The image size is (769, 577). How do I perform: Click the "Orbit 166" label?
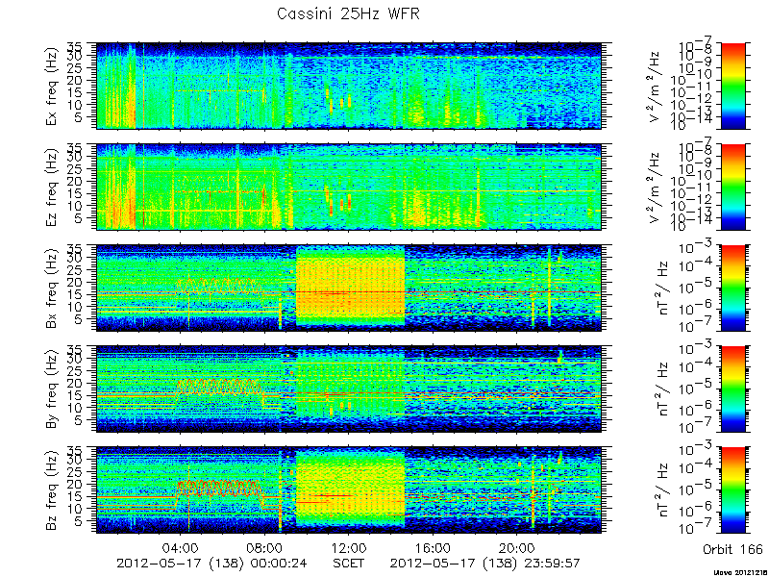point(732,548)
